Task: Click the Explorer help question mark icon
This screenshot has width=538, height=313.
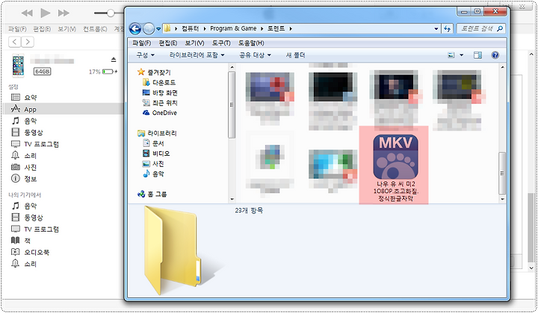Action: [495, 55]
